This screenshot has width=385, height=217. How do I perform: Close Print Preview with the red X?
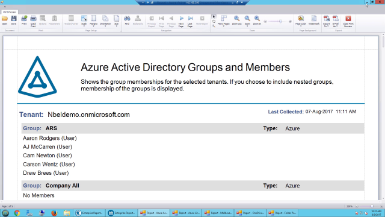(348, 21)
